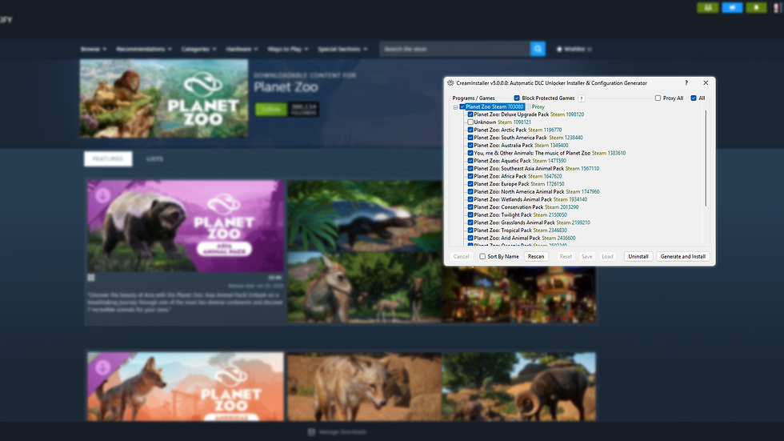Screen dimensions: 784x441
Task: Open the Special Sections dropdown in Steam
Action: tap(342, 49)
